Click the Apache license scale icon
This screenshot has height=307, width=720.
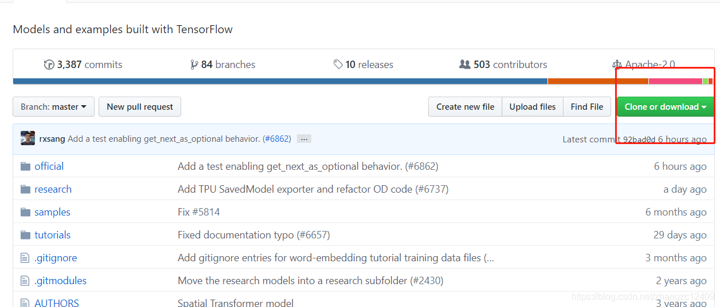pos(617,65)
